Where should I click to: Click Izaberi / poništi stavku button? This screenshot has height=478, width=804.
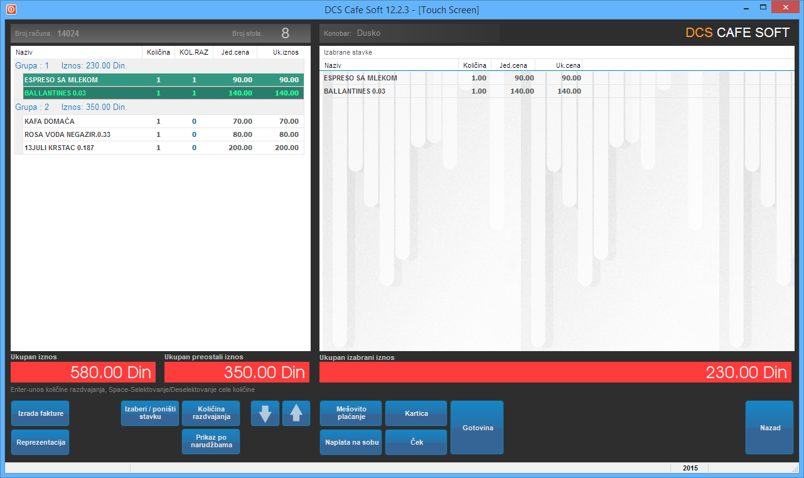pyautogui.click(x=150, y=413)
